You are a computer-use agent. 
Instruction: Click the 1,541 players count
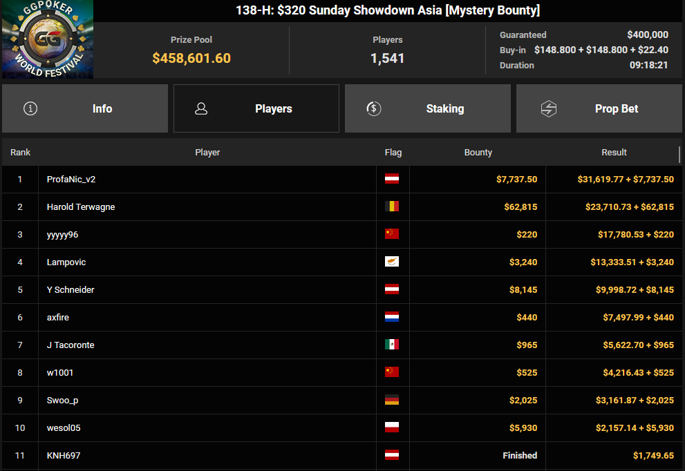(x=388, y=58)
